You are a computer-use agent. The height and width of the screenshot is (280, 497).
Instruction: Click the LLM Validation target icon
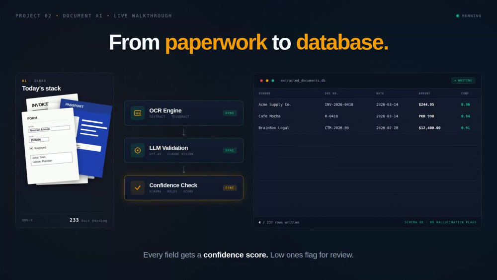click(x=138, y=150)
